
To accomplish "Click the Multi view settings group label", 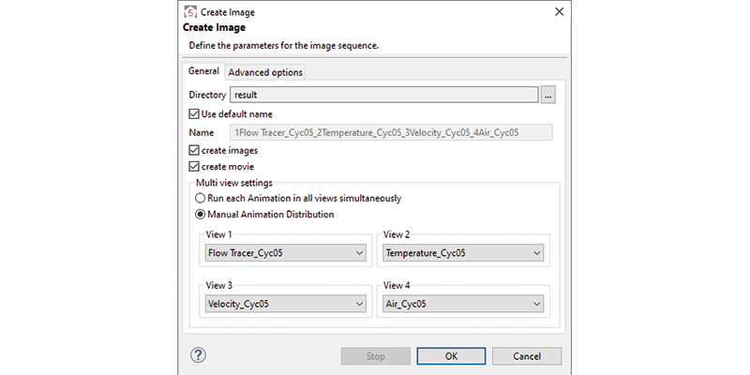I will 233,183.
